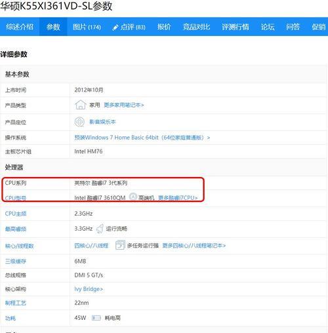This screenshot has width=328, height=333.
Task: Click the house icon next to 家用
Action: click(x=80, y=105)
